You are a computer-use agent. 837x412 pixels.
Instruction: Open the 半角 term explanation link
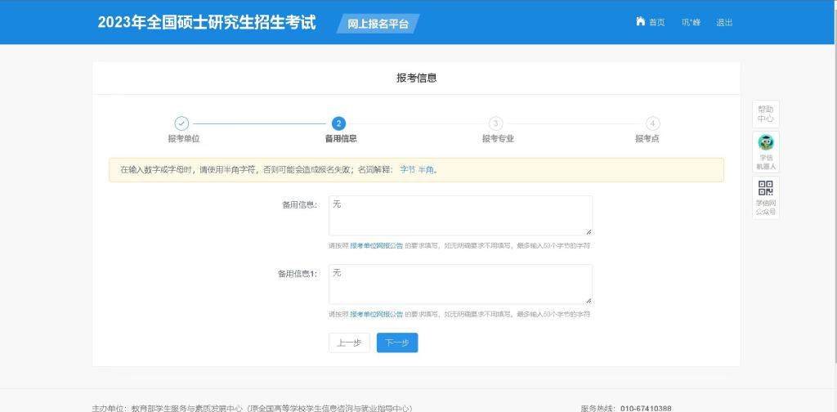(426, 170)
